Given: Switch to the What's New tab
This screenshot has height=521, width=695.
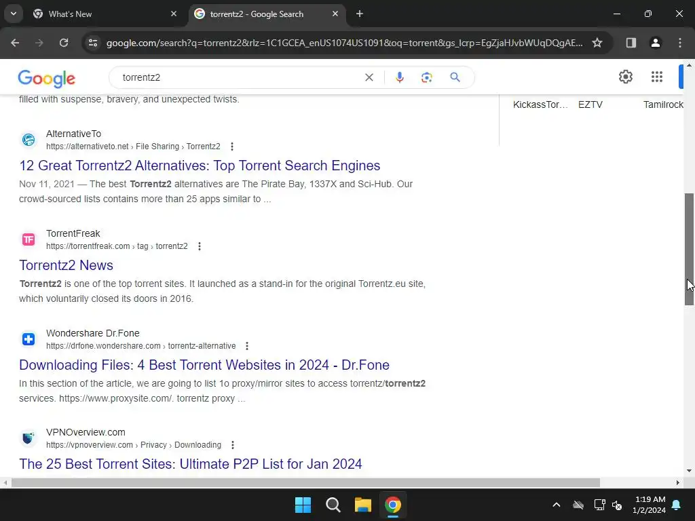Looking at the screenshot, I should click(x=105, y=14).
